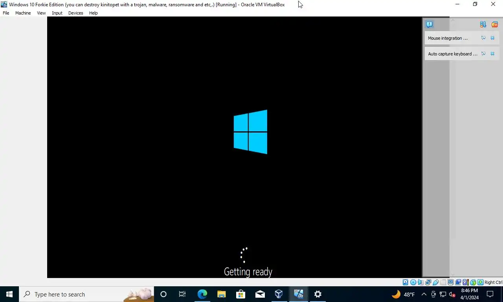The image size is (503, 302).
Task: Click the greyed shared folders status icon
Action: click(443, 282)
